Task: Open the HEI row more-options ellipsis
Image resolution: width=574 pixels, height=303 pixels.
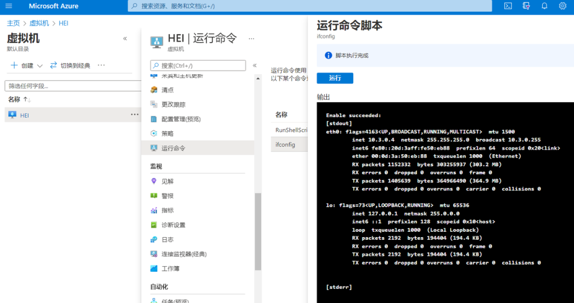Action: 134,114
